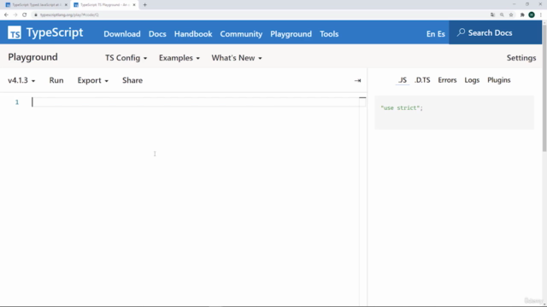Open the Docs nav item
The width and height of the screenshot is (547, 307).
(x=157, y=34)
